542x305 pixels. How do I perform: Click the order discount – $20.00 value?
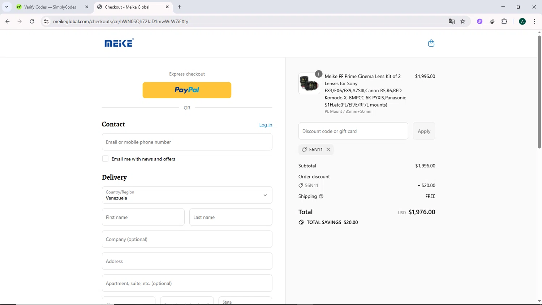[426, 185]
